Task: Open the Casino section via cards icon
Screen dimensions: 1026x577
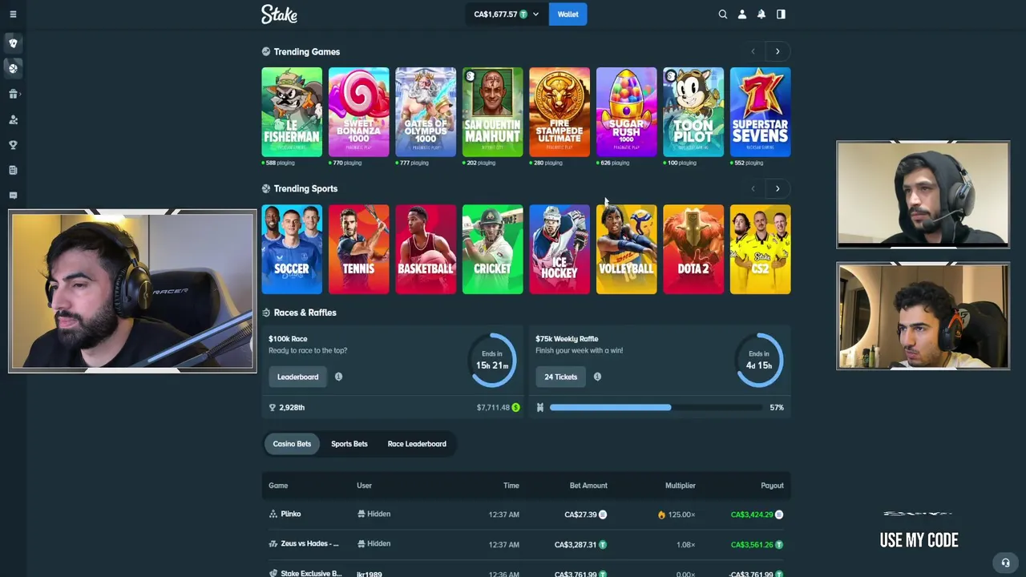Action: (x=13, y=43)
